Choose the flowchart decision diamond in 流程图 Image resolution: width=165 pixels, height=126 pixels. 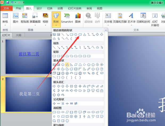[63, 112]
